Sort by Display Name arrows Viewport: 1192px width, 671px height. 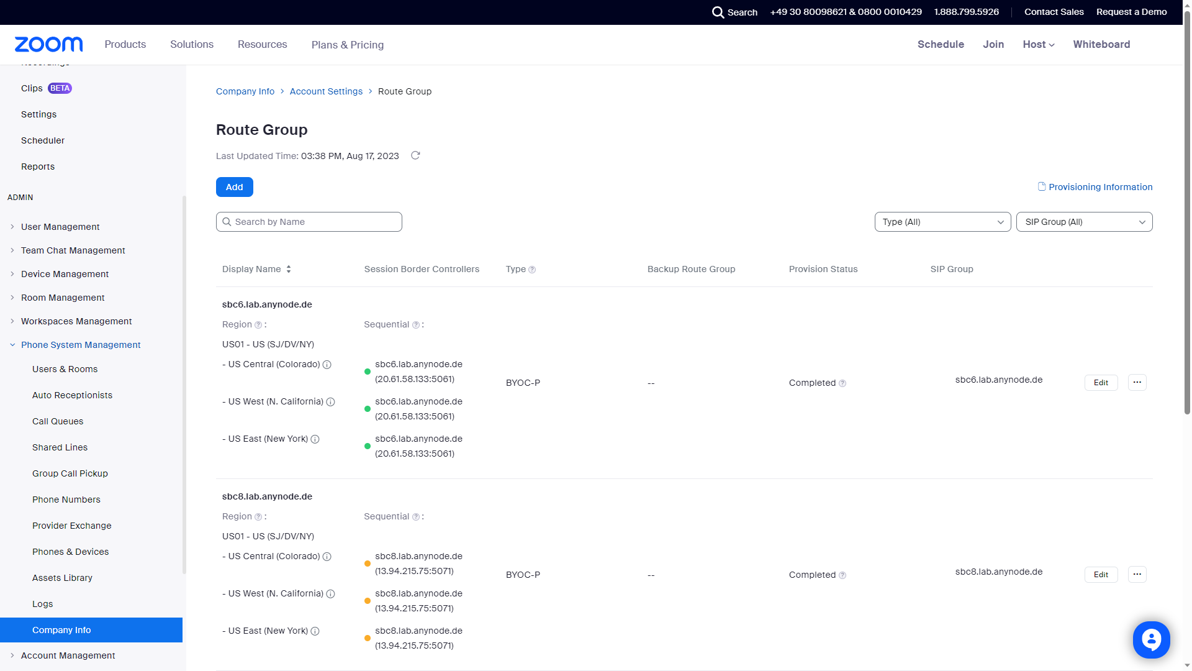[x=289, y=269]
